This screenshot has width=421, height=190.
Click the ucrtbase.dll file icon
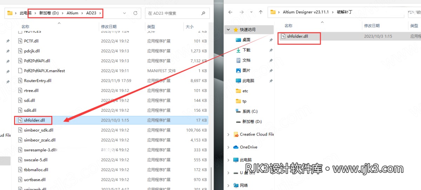click(x=21, y=180)
